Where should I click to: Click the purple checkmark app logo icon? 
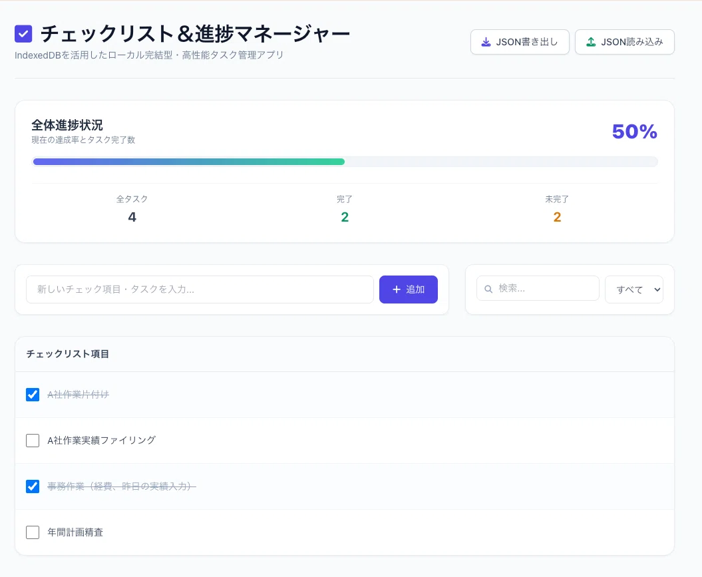pyautogui.click(x=23, y=33)
